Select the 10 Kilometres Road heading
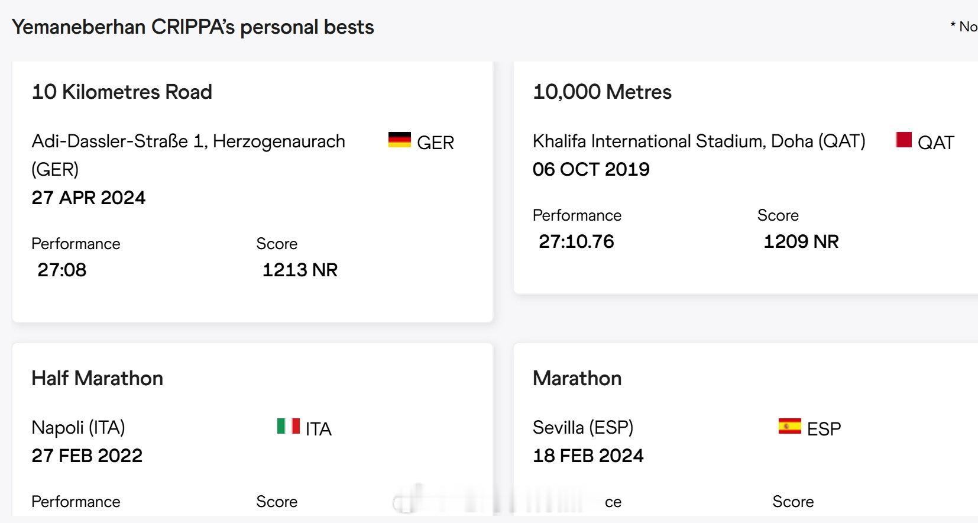The height and width of the screenshot is (523, 978). [122, 92]
